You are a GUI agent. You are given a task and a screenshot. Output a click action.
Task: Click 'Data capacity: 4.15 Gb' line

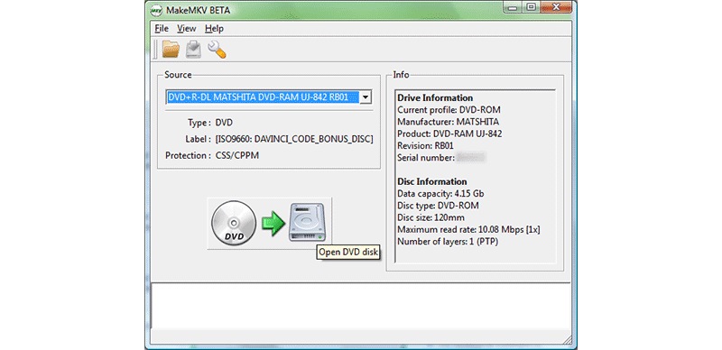tap(440, 194)
